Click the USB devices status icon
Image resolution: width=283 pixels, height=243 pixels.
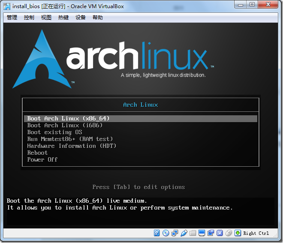[x=184, y=233]
